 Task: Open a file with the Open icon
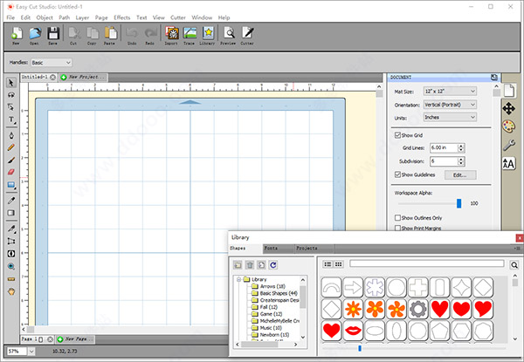coord(34,36)
